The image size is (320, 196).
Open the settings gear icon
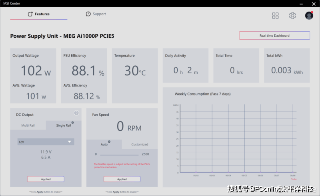[x=292, y=16]
